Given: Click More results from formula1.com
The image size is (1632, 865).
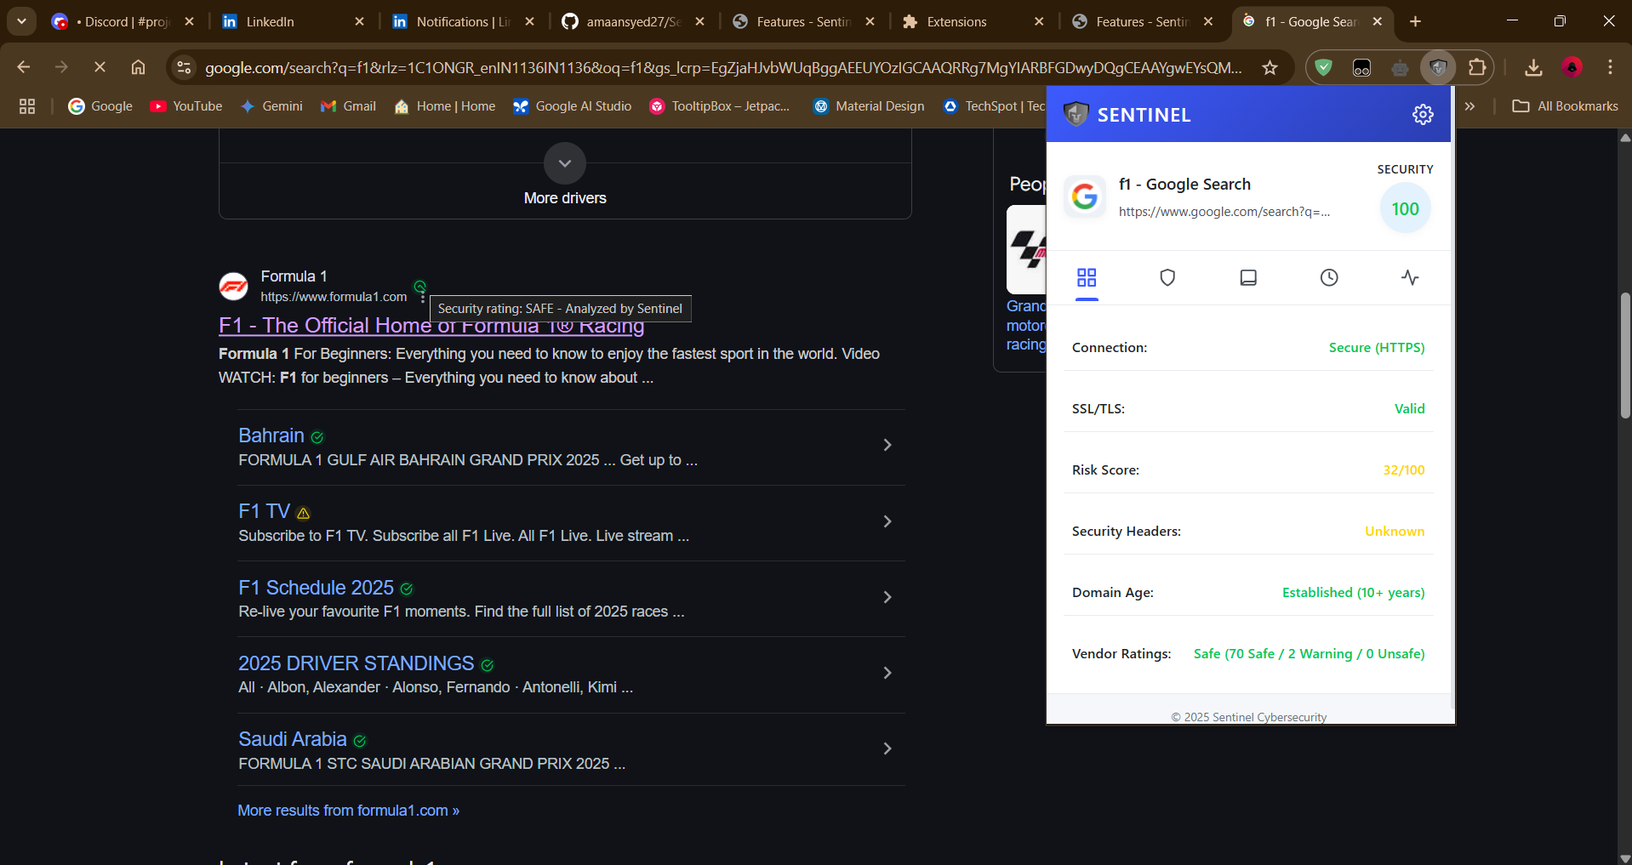Looking at the screenshot, I should click(348, 811).
